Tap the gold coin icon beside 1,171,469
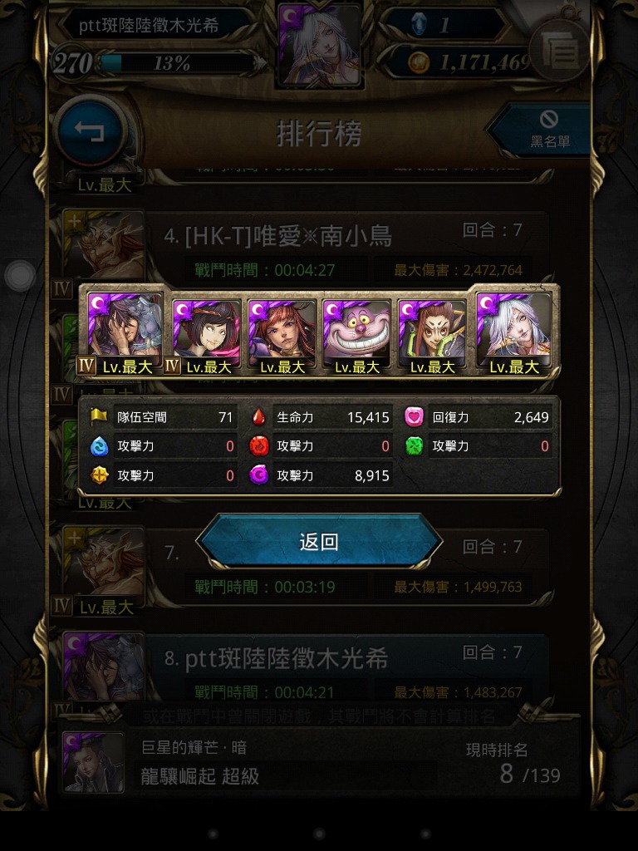The image size is (638, 851). (419, 62)
